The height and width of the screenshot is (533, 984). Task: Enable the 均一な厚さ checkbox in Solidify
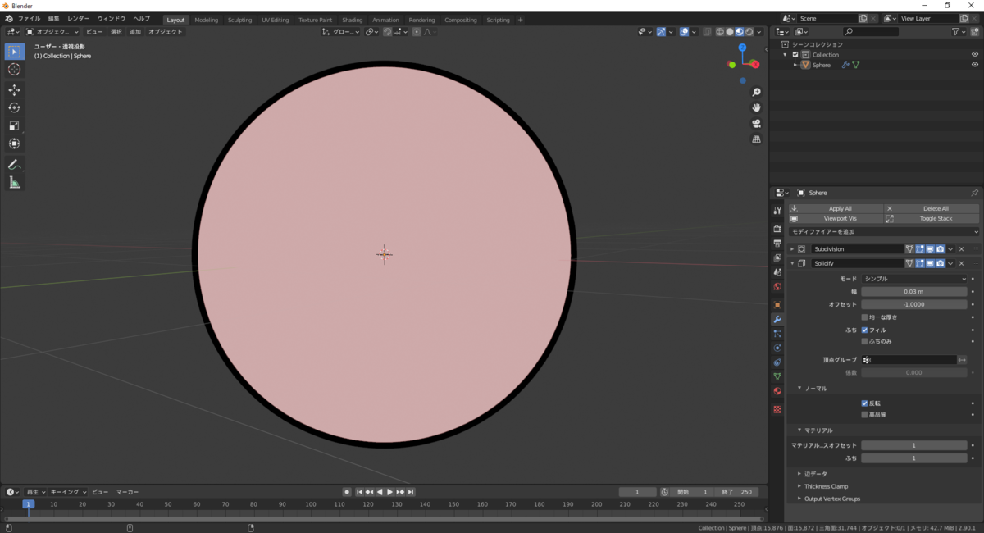[x=865, y=317]
